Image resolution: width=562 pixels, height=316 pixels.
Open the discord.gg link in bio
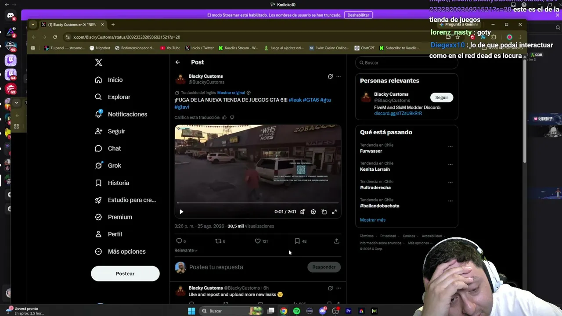398,113
